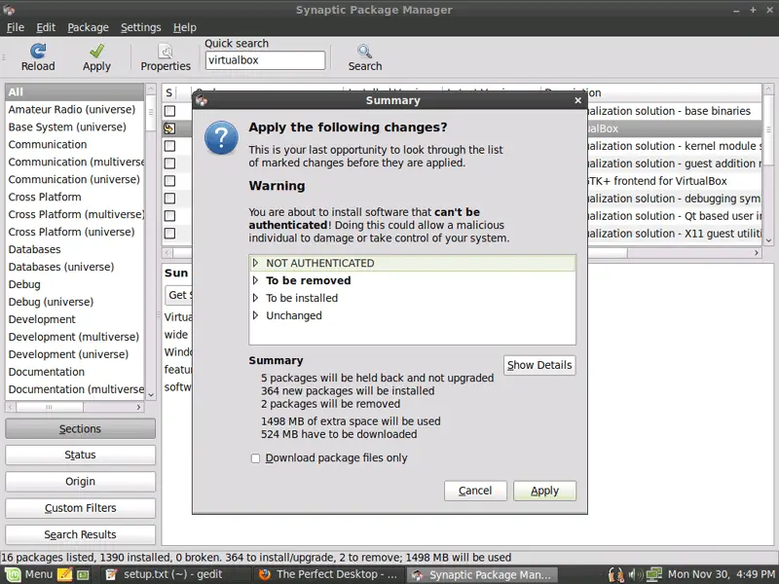The width and height of the screenshot is (779, 584).
Task: Click the Firefox icon in the taskbar
Action: point(265,574)
